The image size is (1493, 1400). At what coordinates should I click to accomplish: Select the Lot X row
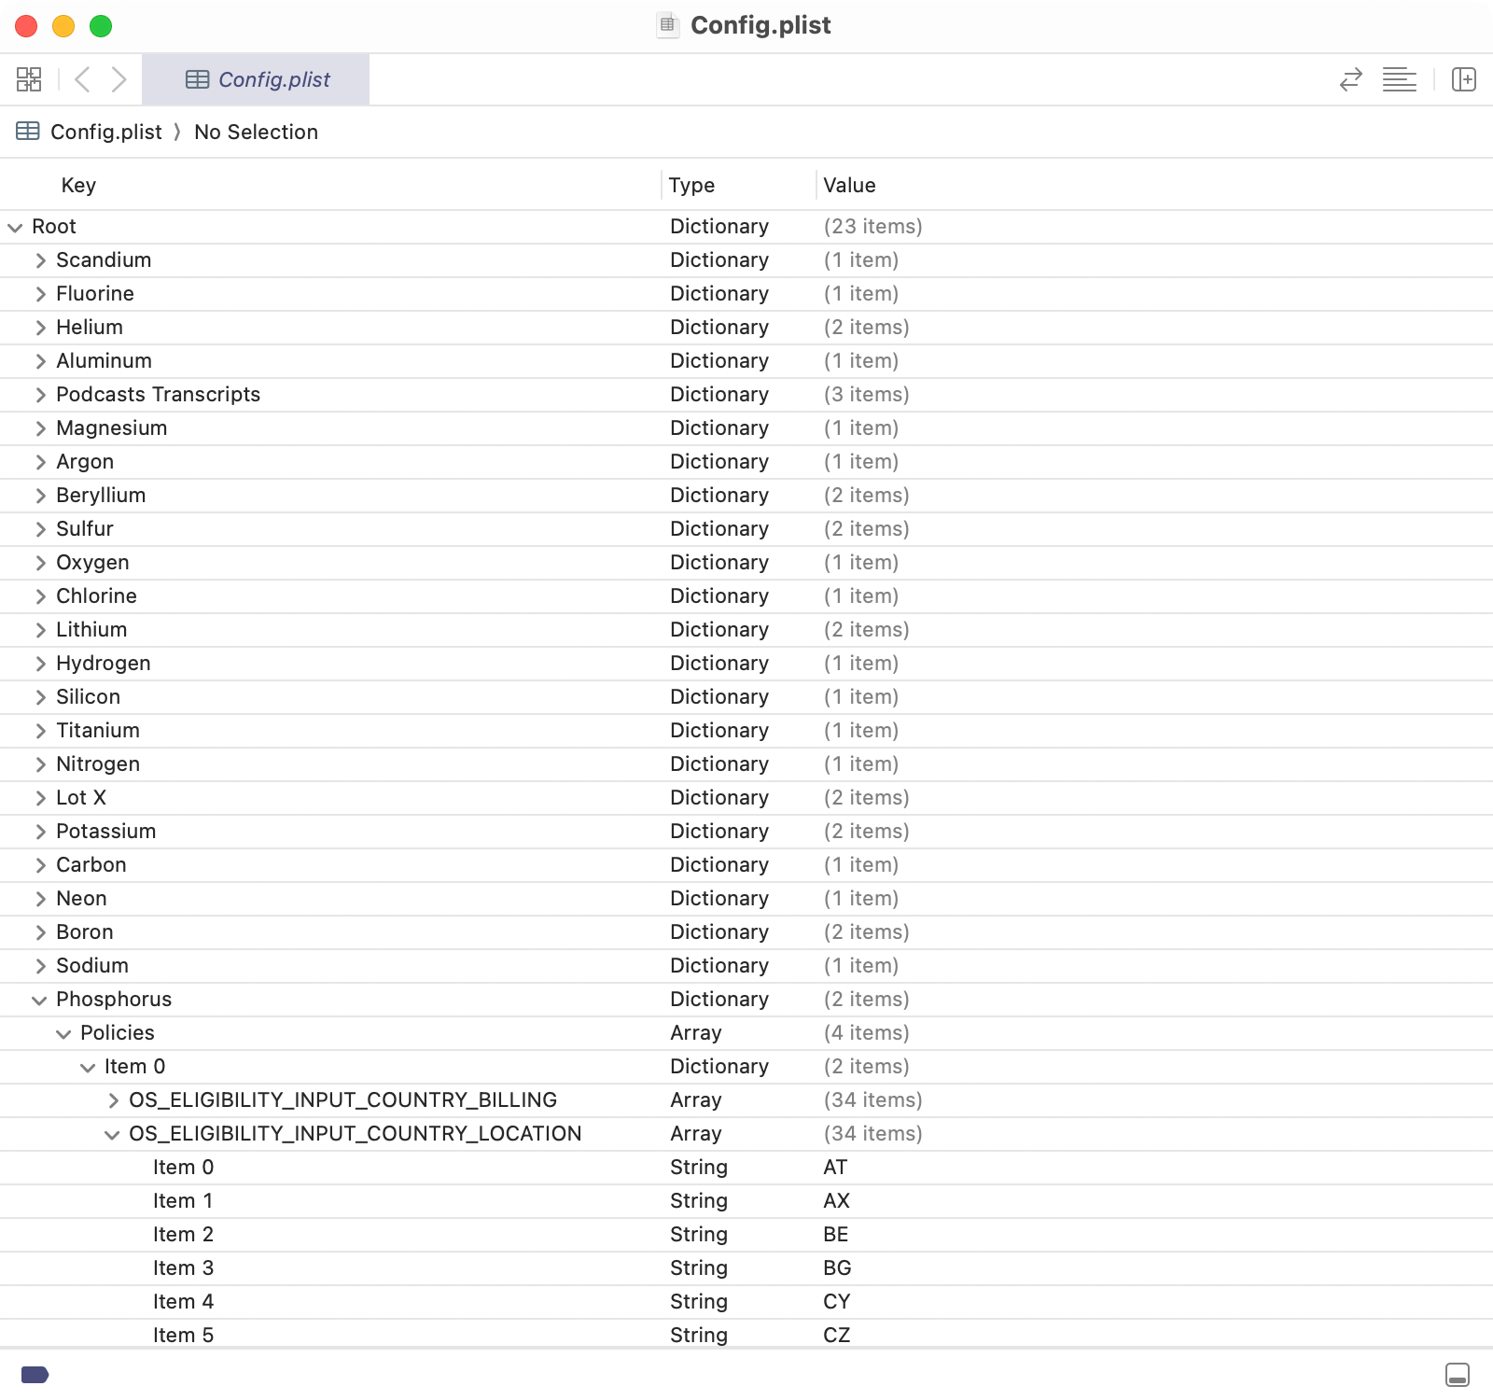pos(81,798)
